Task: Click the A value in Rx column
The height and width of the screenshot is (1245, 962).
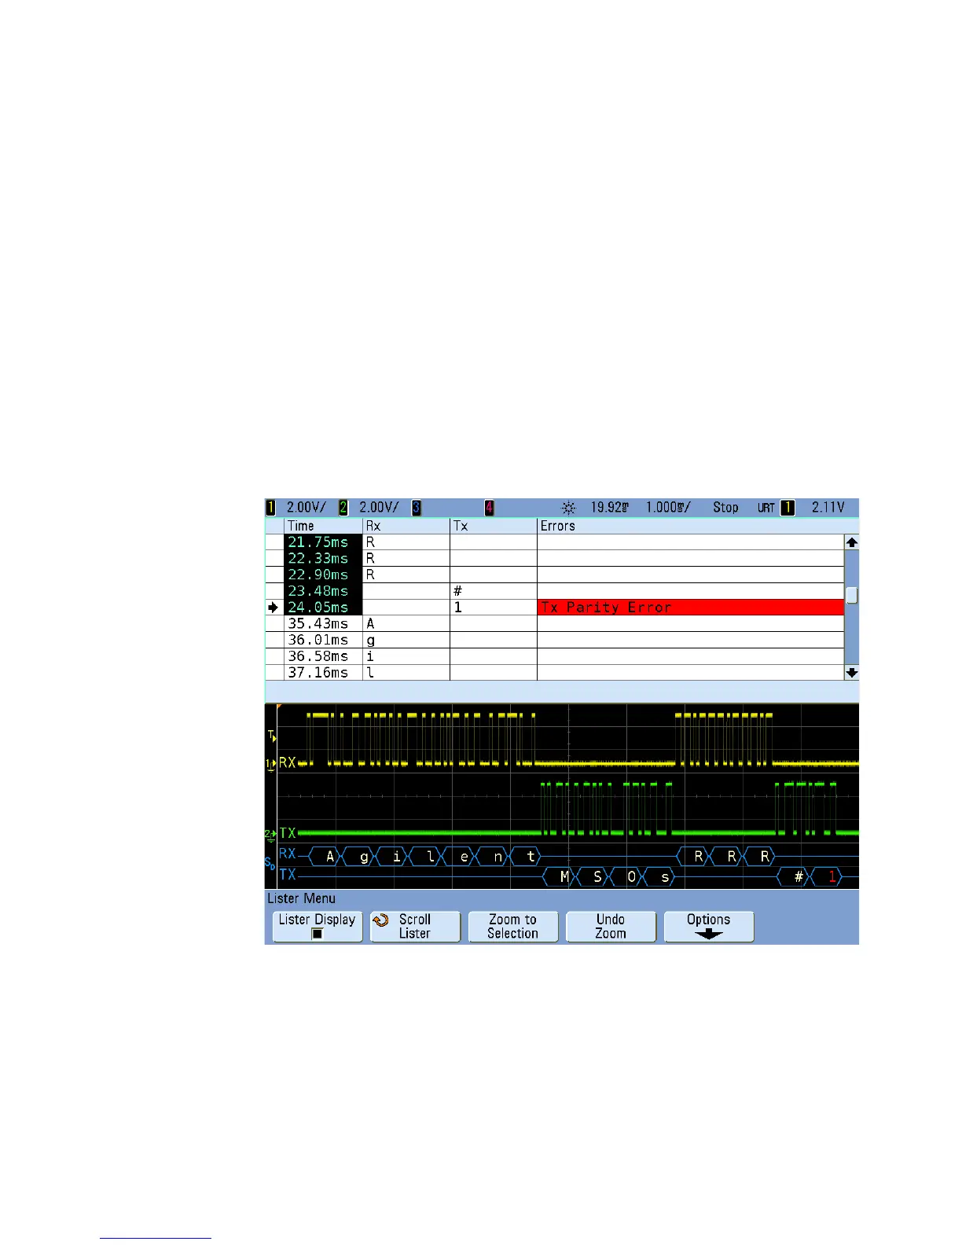Action: point(371,624)
